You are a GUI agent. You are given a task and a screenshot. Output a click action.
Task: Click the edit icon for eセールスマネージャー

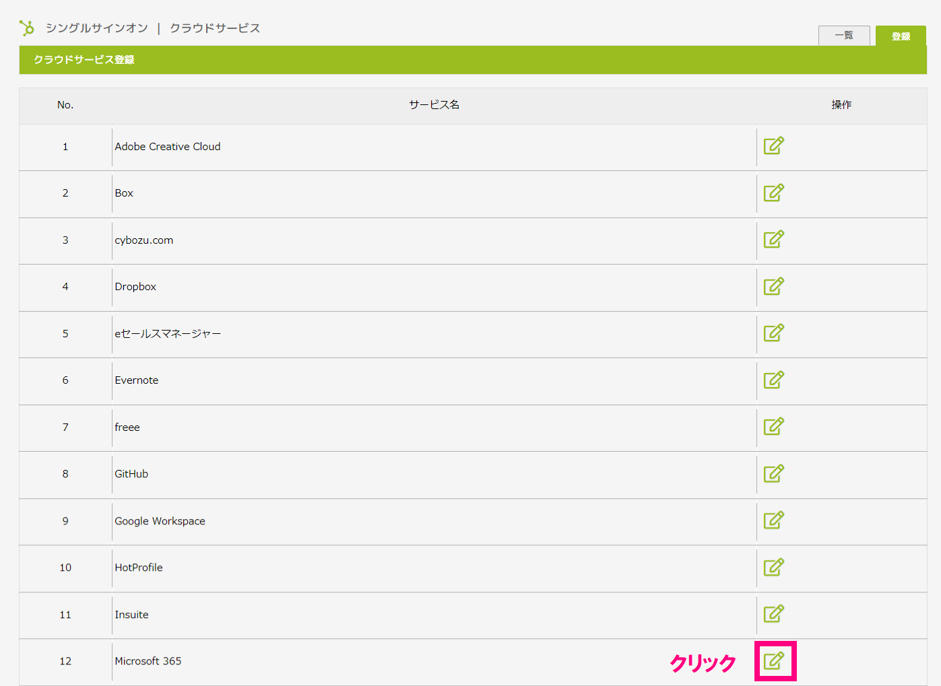[773, 333]
